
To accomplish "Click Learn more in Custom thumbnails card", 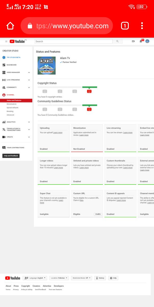I will (128, 168).
